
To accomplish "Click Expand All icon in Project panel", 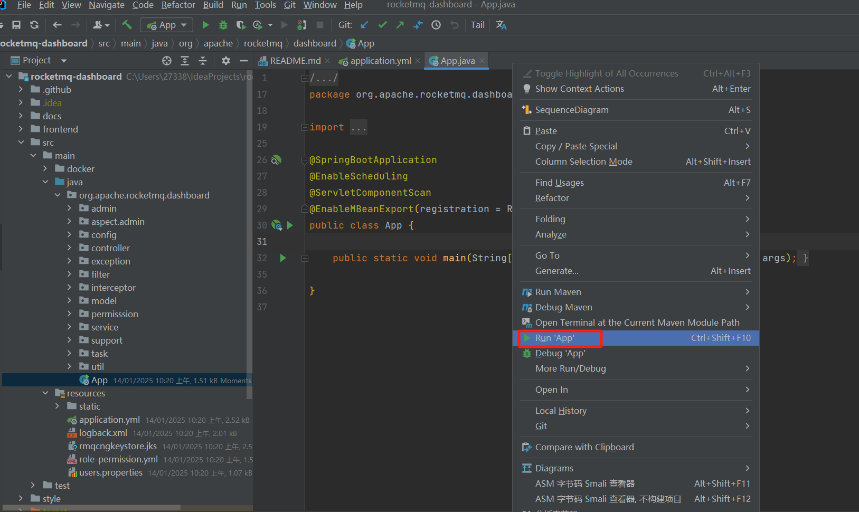I will 185,61.
